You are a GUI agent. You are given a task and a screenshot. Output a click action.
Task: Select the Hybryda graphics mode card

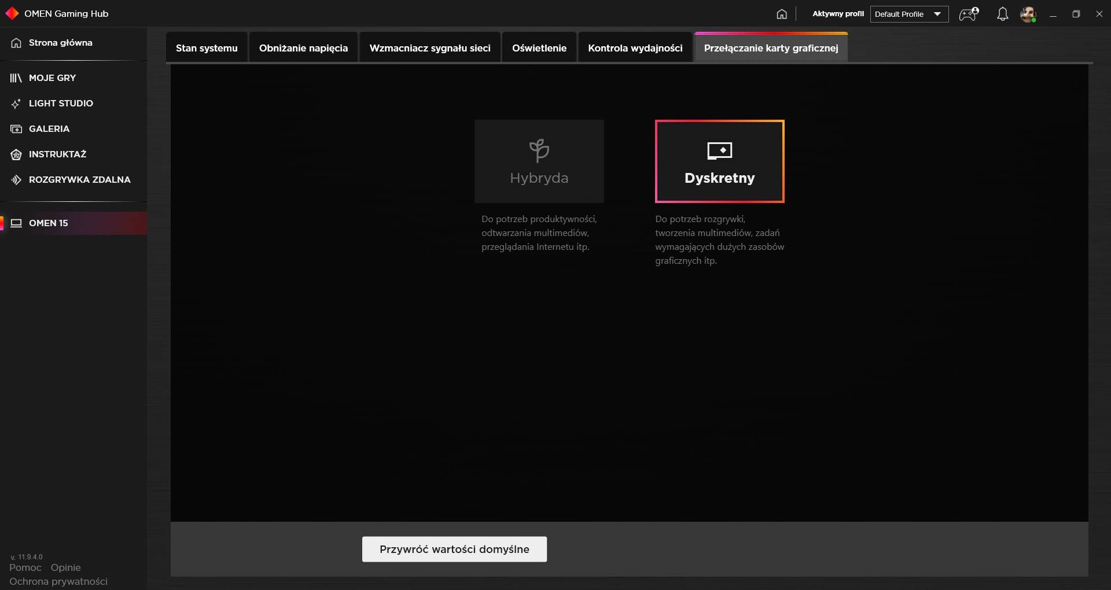[539, 161]
